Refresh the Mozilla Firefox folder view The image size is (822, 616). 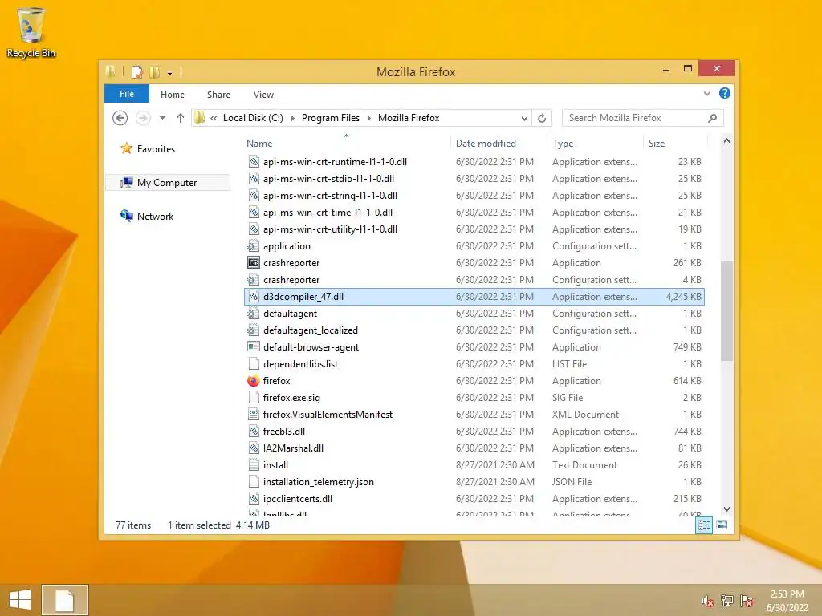(542, 118)
